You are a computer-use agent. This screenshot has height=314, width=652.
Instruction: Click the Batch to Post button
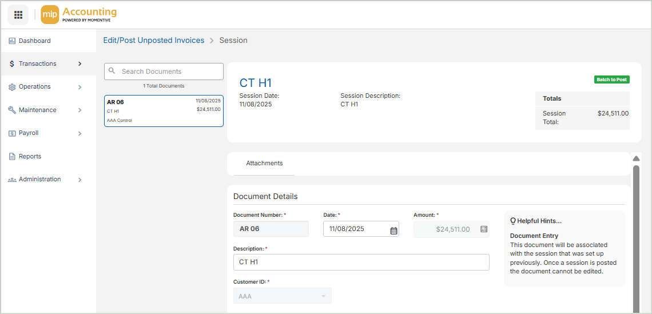(611, 80)
